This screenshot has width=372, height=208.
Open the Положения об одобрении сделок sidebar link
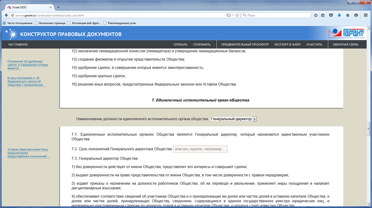pos(27,65)
